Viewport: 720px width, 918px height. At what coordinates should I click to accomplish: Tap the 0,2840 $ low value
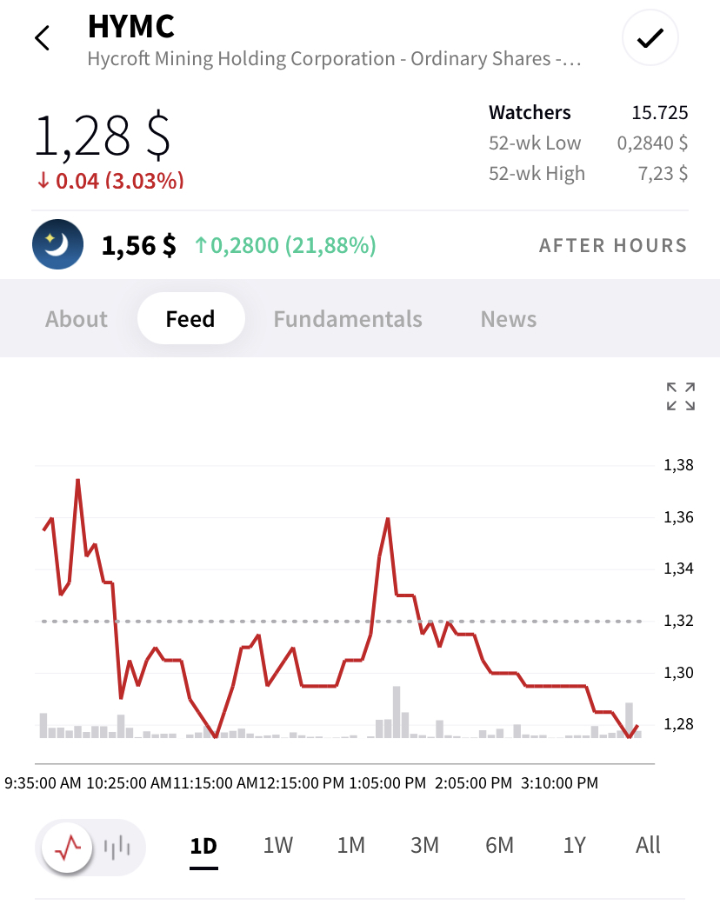652,143
